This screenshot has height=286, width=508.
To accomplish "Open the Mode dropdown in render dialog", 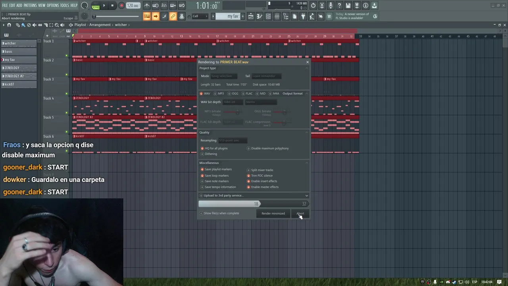I will [224, 76].
